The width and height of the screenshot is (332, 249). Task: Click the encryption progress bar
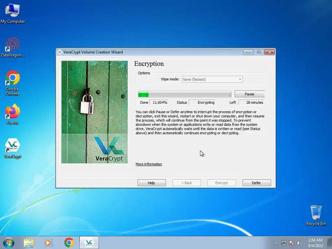pos(184,94)
